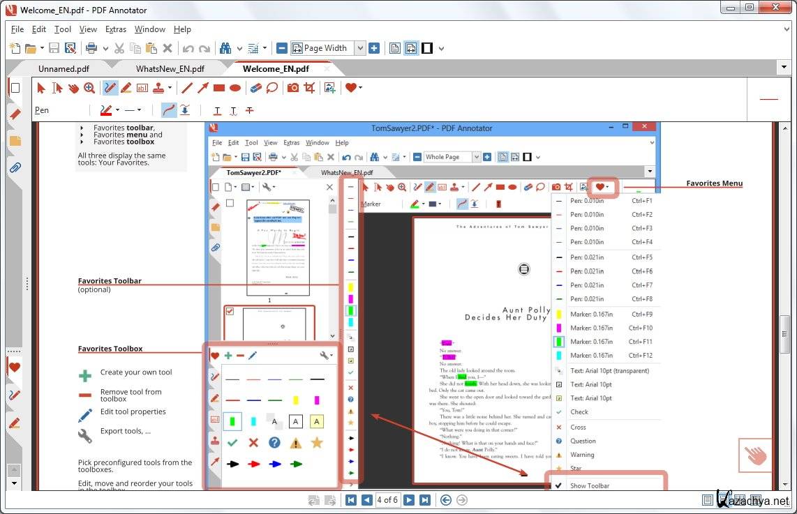
Task: Switch to the WhatsNew_EN.pdf tab
Action: coord(170,68)
